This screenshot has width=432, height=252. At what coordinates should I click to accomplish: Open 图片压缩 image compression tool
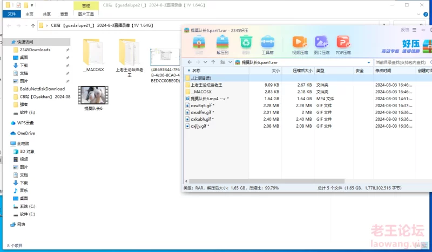pyautogui.click(x=321, y=44)
